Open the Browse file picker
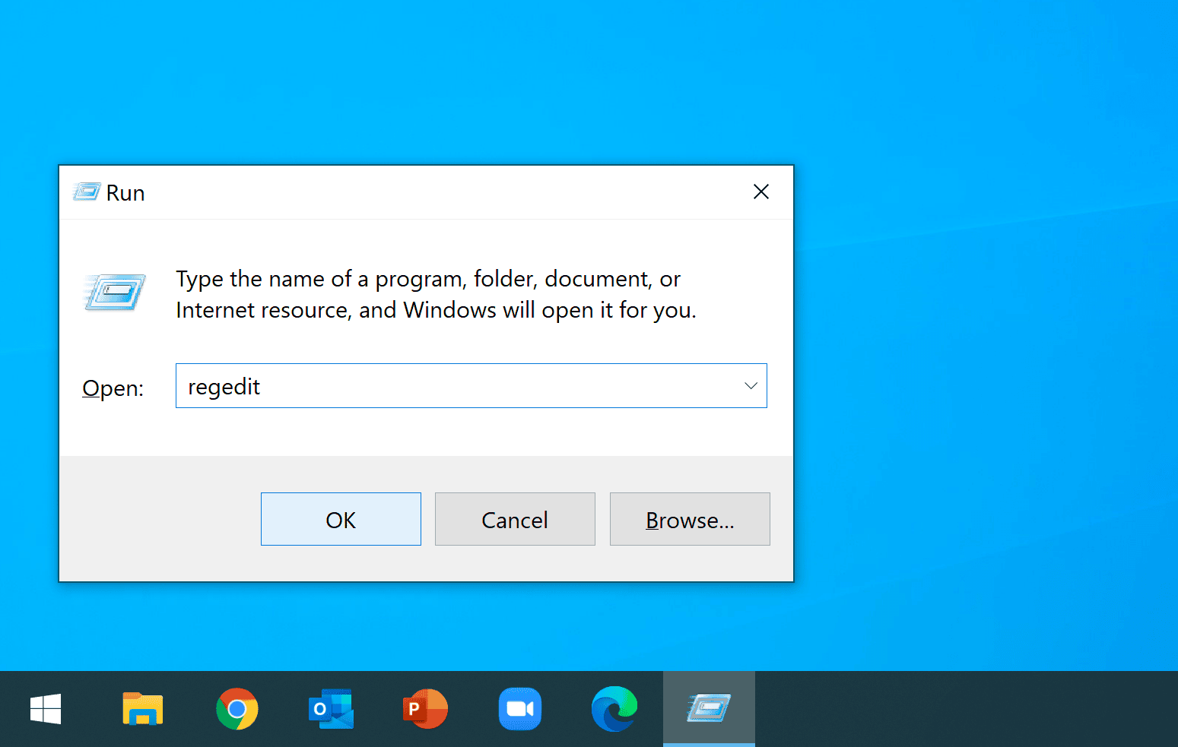This screenshot has height=747, width=1178. point(689,519)
